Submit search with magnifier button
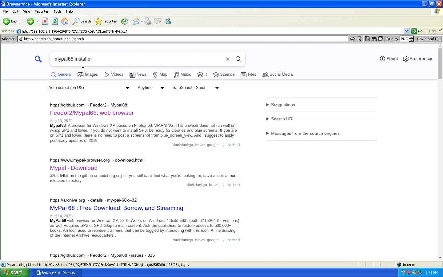 pyautogui.click(x=238, y=59)
